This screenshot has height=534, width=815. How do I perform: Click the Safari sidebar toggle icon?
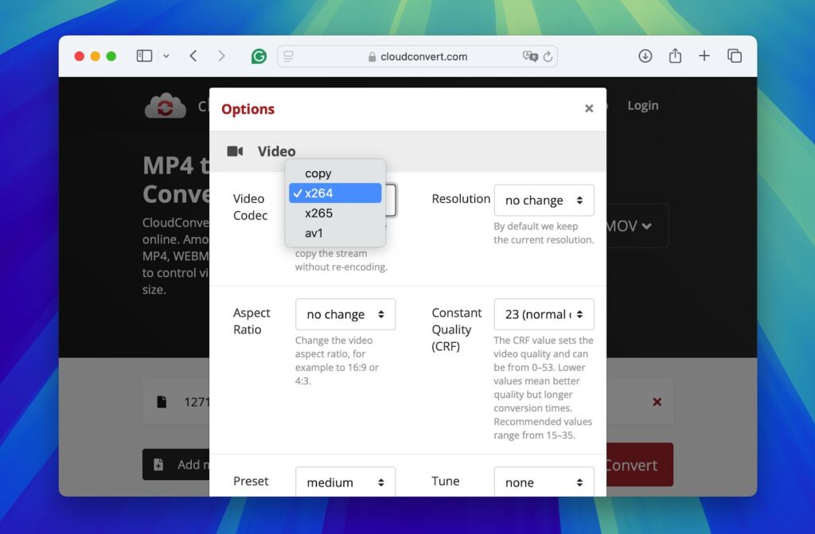(x=144, y=56)
